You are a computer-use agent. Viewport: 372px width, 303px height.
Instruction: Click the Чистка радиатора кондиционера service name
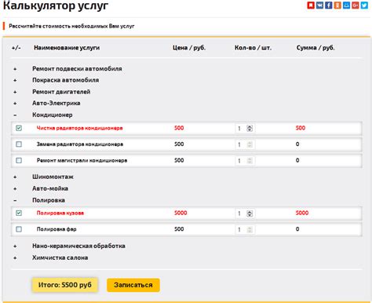click(79, 128)
